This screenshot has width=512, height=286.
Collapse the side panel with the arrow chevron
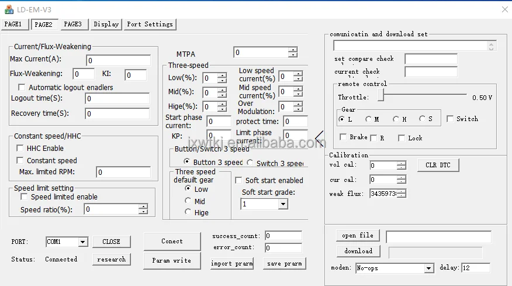(319, 139)
